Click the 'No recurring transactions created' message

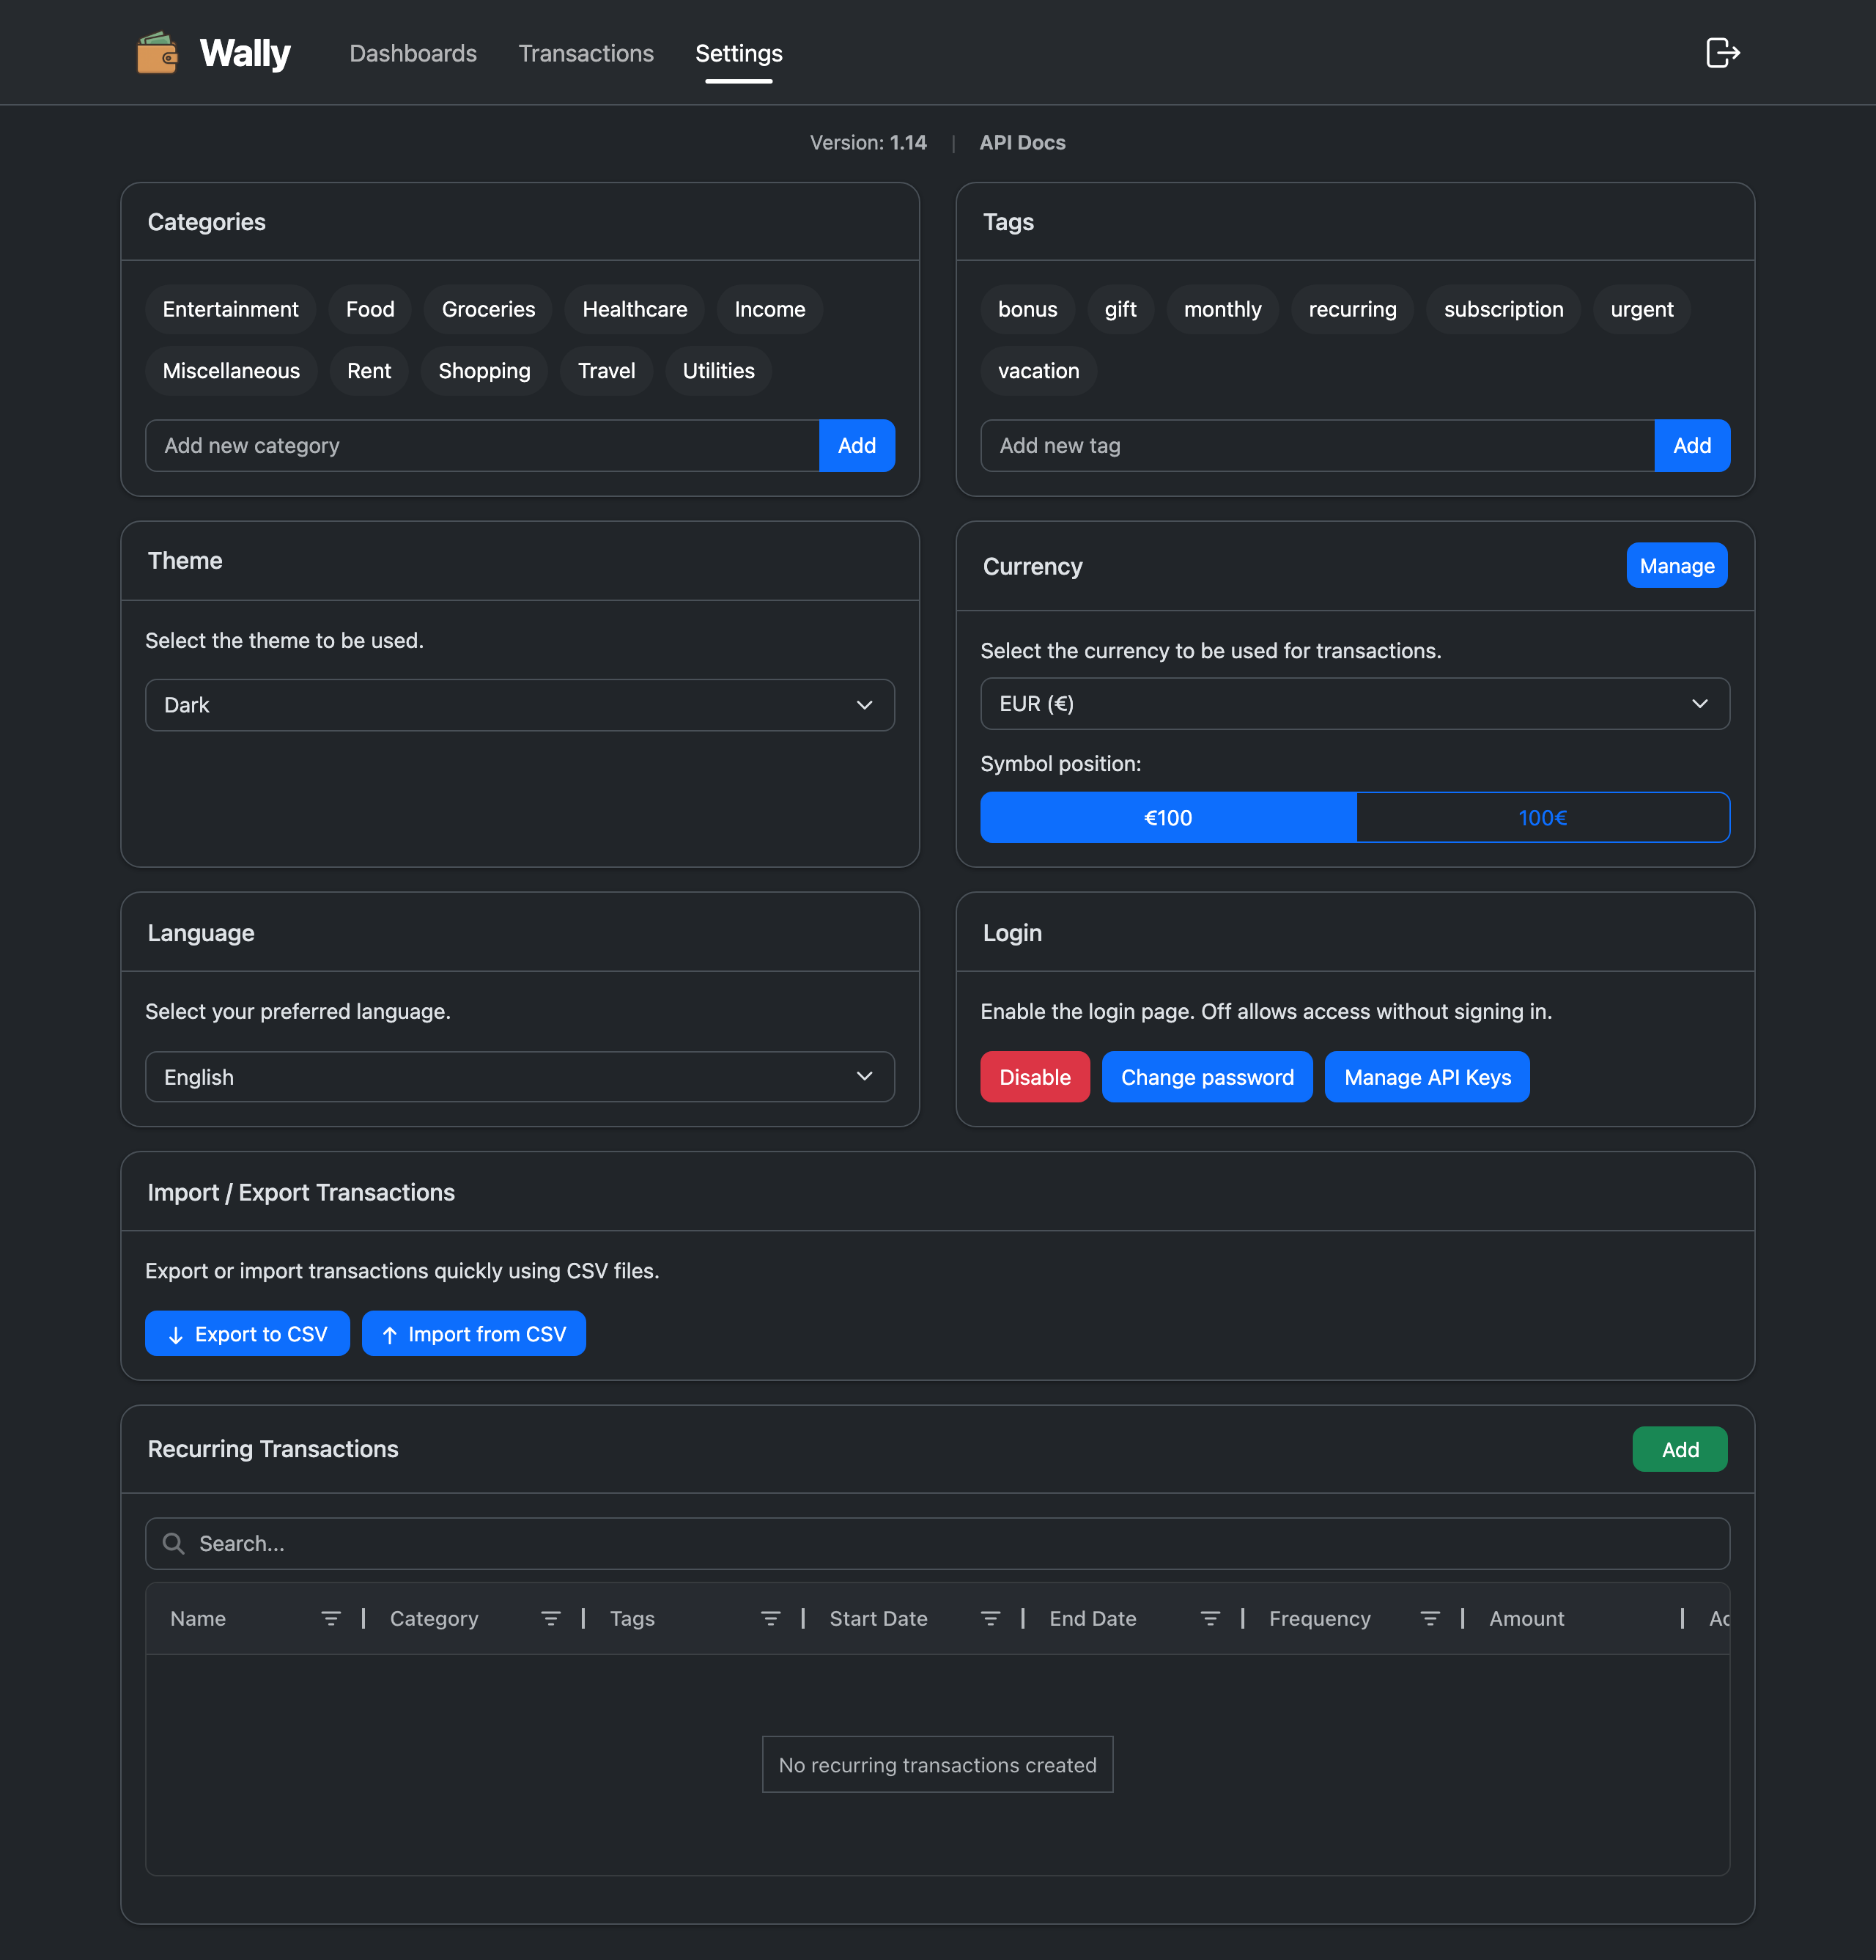tap(937, 1764)
